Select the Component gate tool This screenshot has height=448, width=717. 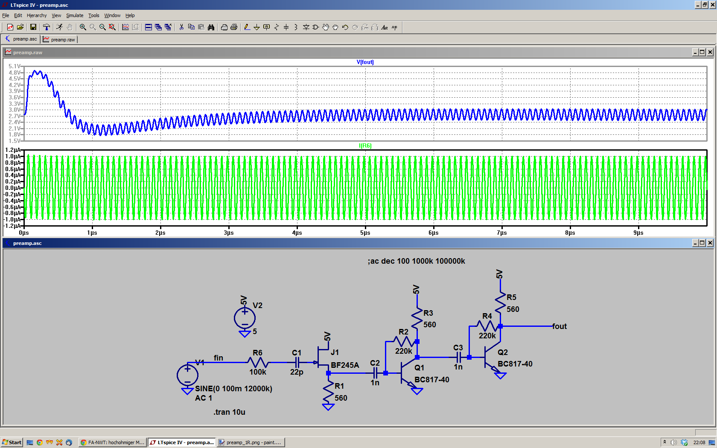click(316, 27)
